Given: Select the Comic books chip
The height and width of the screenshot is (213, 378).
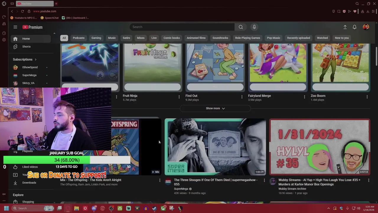Looking at the screenshot, I should [x=172, y=38].
